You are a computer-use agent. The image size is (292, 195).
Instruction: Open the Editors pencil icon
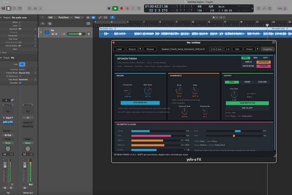[40, 9]
